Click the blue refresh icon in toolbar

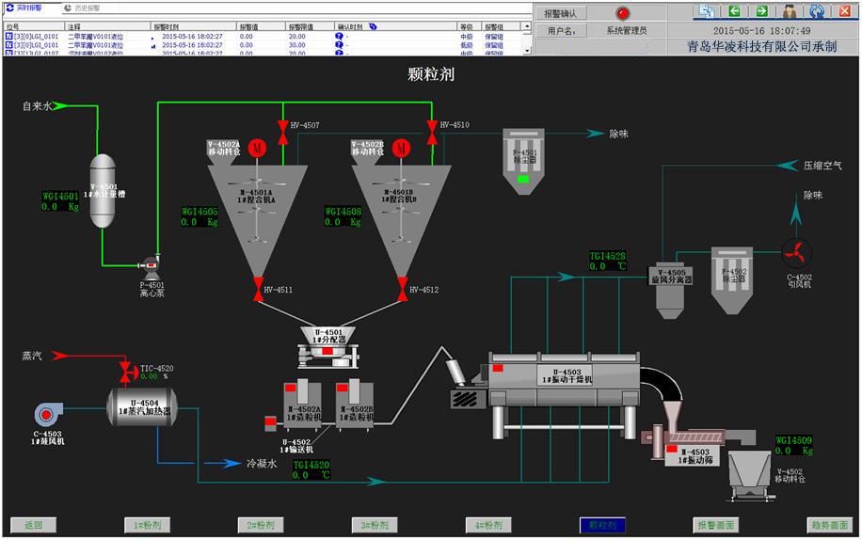[817, 11]
